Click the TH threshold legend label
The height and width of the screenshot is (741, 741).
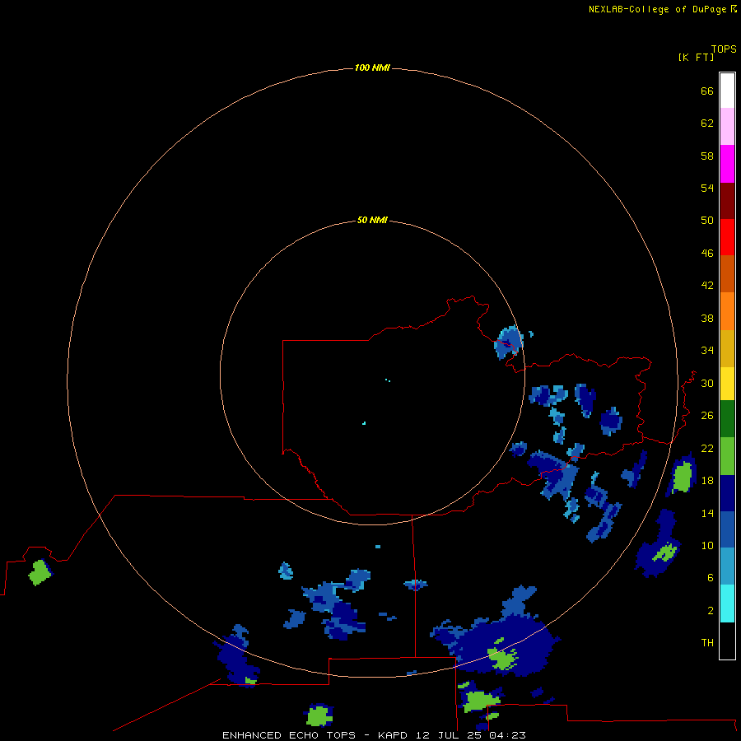pyautogui.click(x=707, y=642)
